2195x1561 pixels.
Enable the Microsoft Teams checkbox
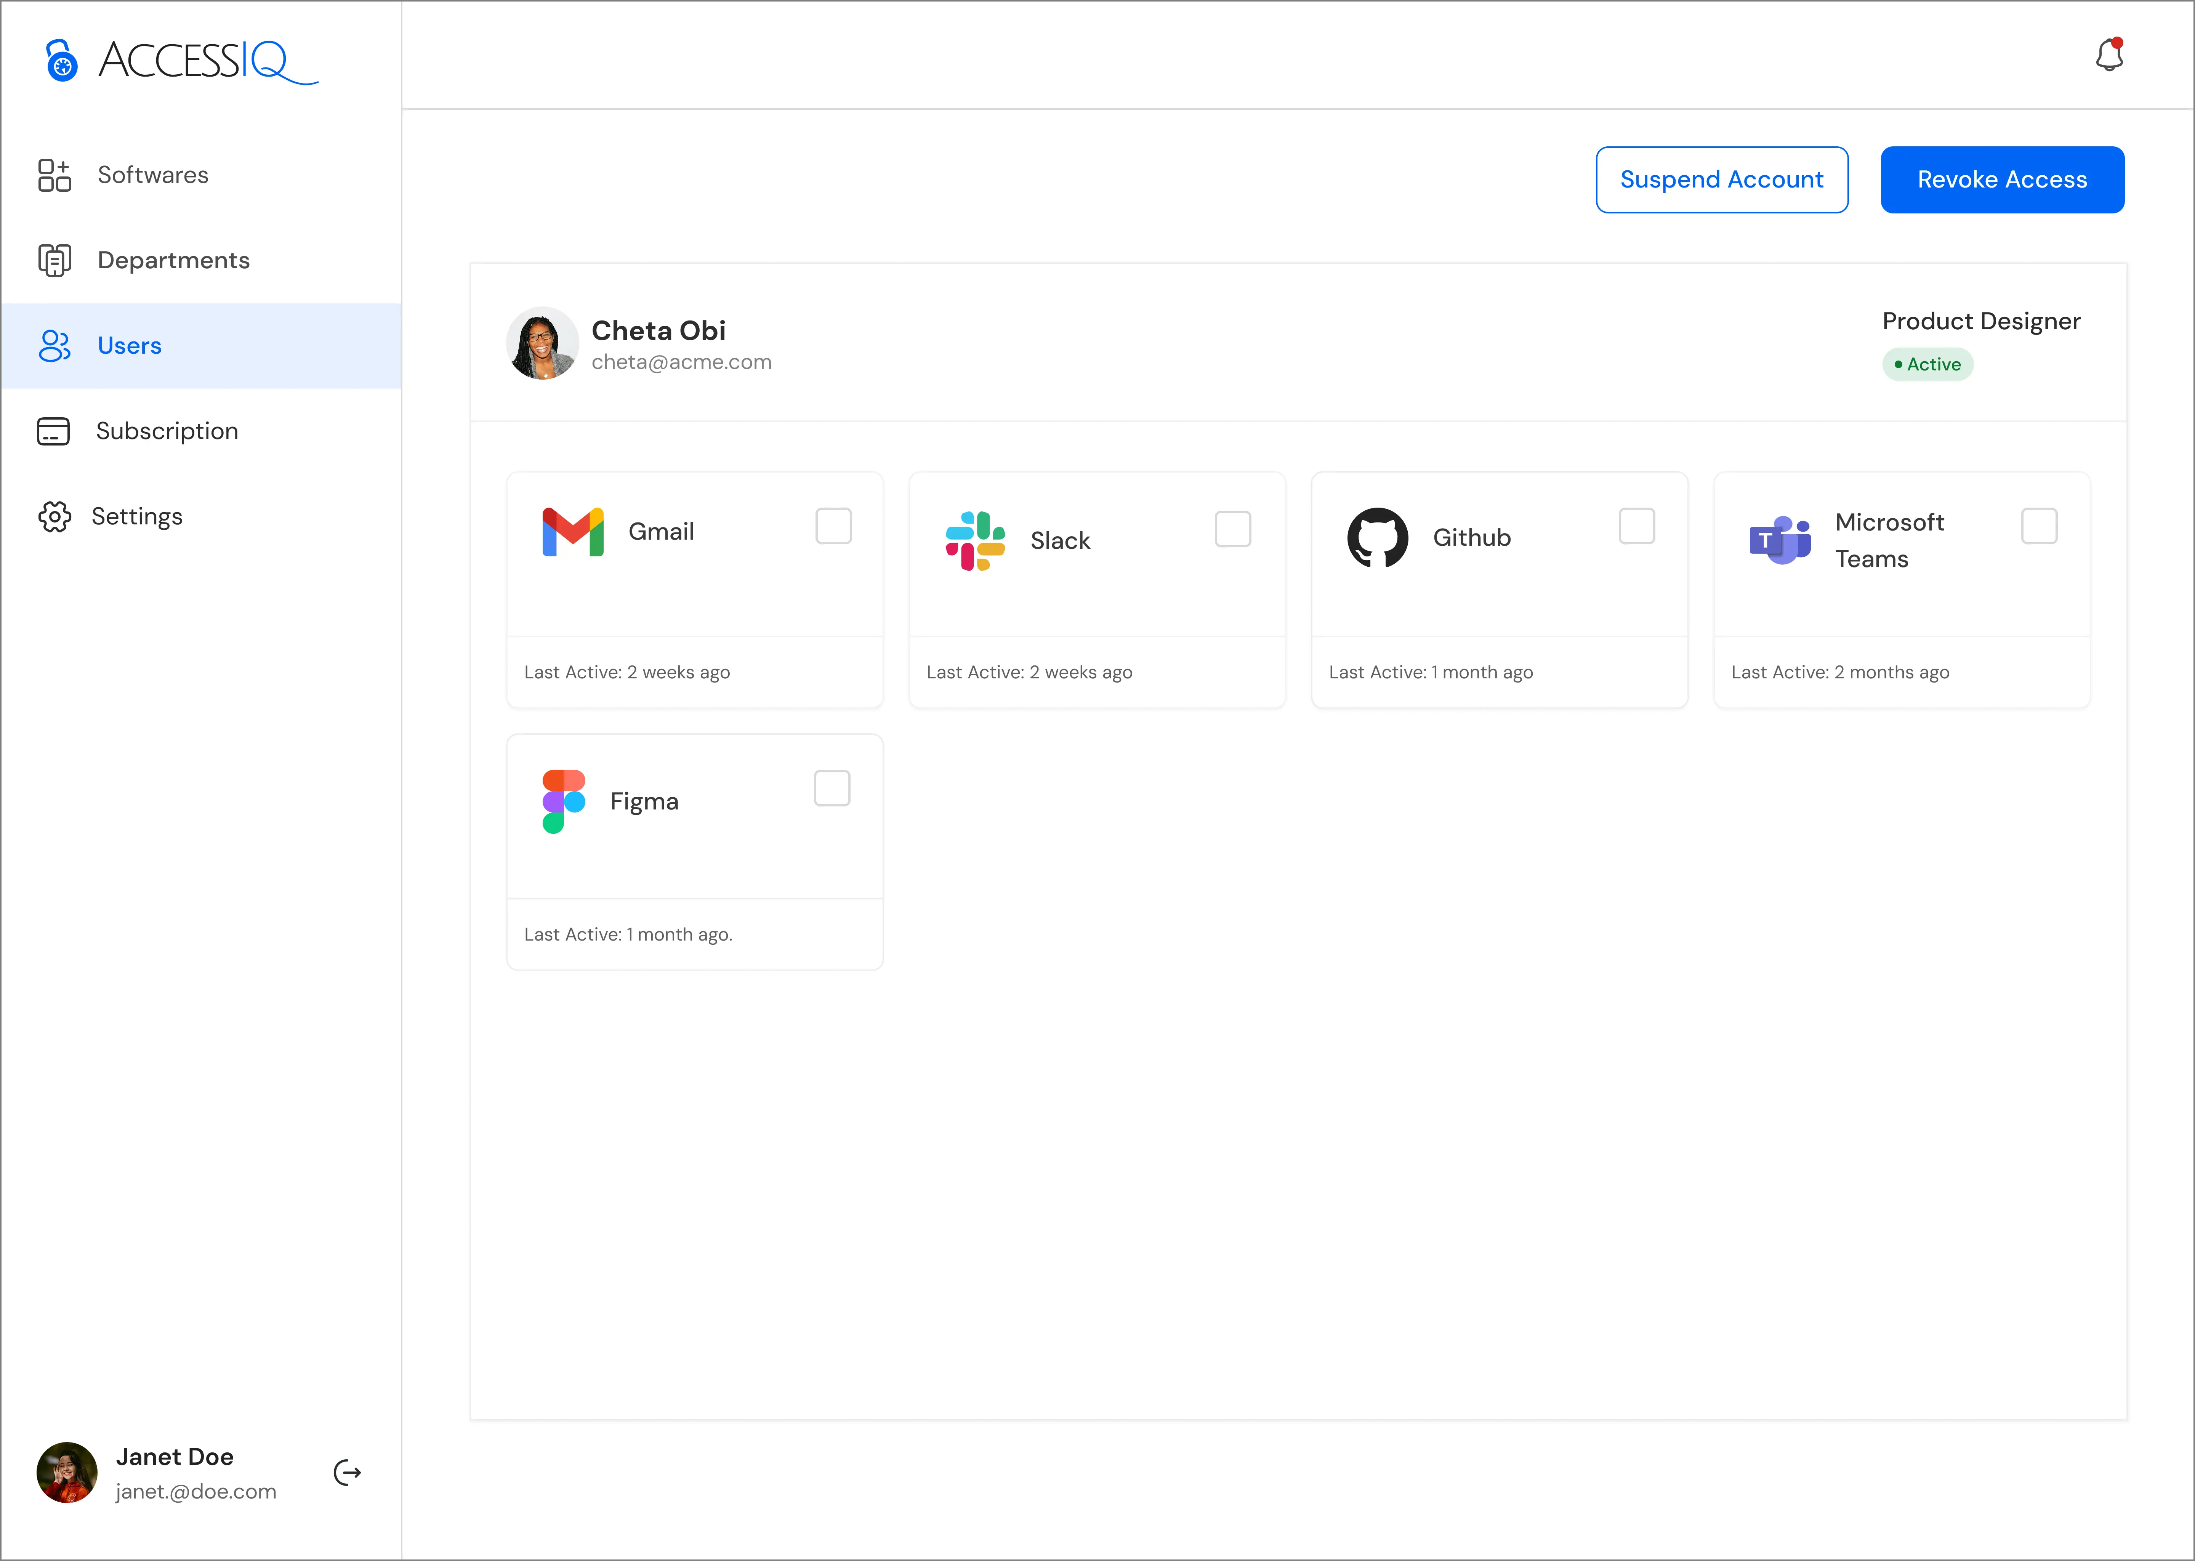tap(2038, 527)
